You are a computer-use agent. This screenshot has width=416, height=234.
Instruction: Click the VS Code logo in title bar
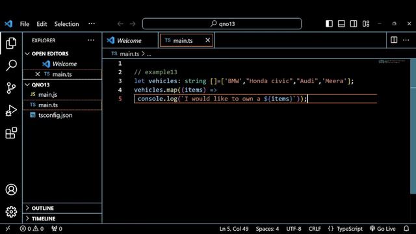(8, 24)
